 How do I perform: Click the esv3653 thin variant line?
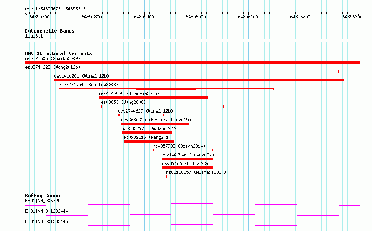point(162,106)
